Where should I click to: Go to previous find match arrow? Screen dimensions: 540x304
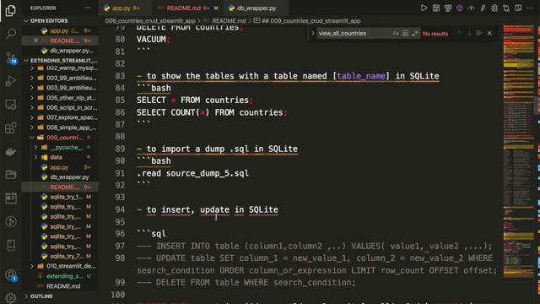[459, 33]
